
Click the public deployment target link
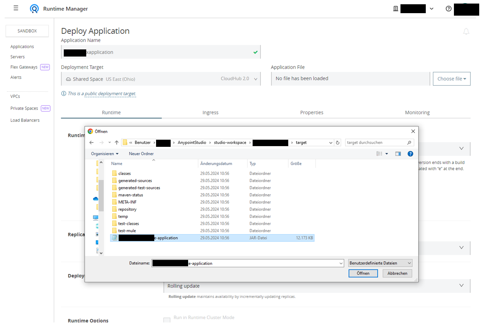pyautogui.click(x=110, y=94)
